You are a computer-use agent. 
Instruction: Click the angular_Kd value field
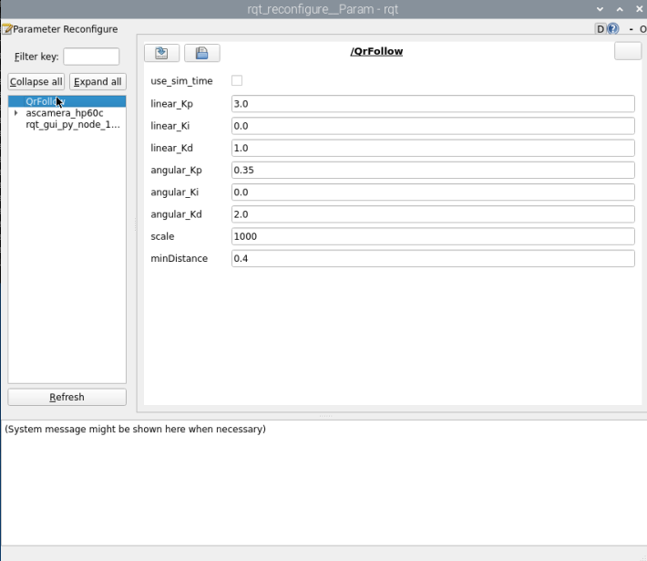tap(433, 214)
